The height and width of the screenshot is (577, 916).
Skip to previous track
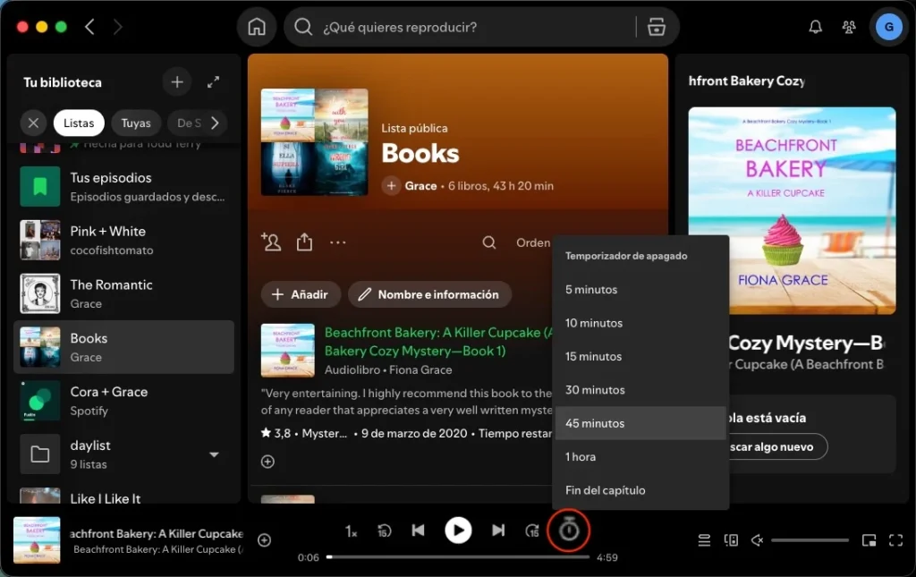pos(419,530)
